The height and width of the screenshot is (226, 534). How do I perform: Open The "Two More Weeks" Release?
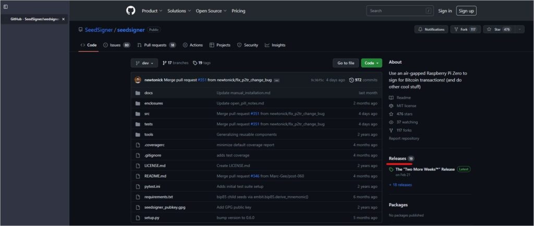(425, 169)
